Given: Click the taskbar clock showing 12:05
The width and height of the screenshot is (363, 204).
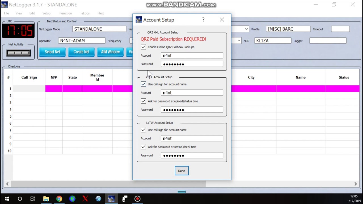Looking at the screenshot, I should (354, 196).
